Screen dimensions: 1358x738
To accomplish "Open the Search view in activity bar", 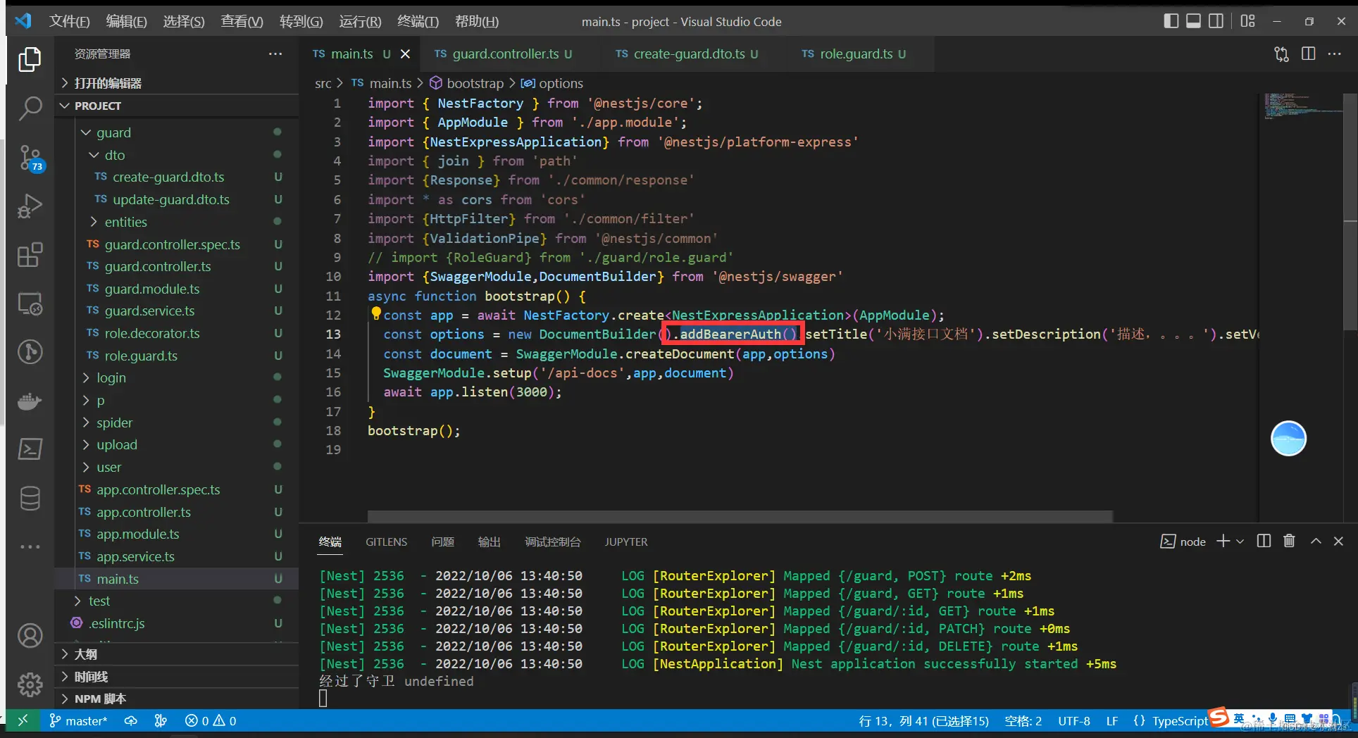I will (x=30, y=108).
